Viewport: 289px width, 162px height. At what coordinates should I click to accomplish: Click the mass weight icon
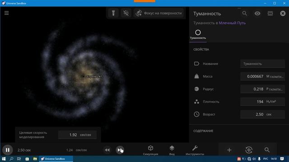tap(196, 76)
